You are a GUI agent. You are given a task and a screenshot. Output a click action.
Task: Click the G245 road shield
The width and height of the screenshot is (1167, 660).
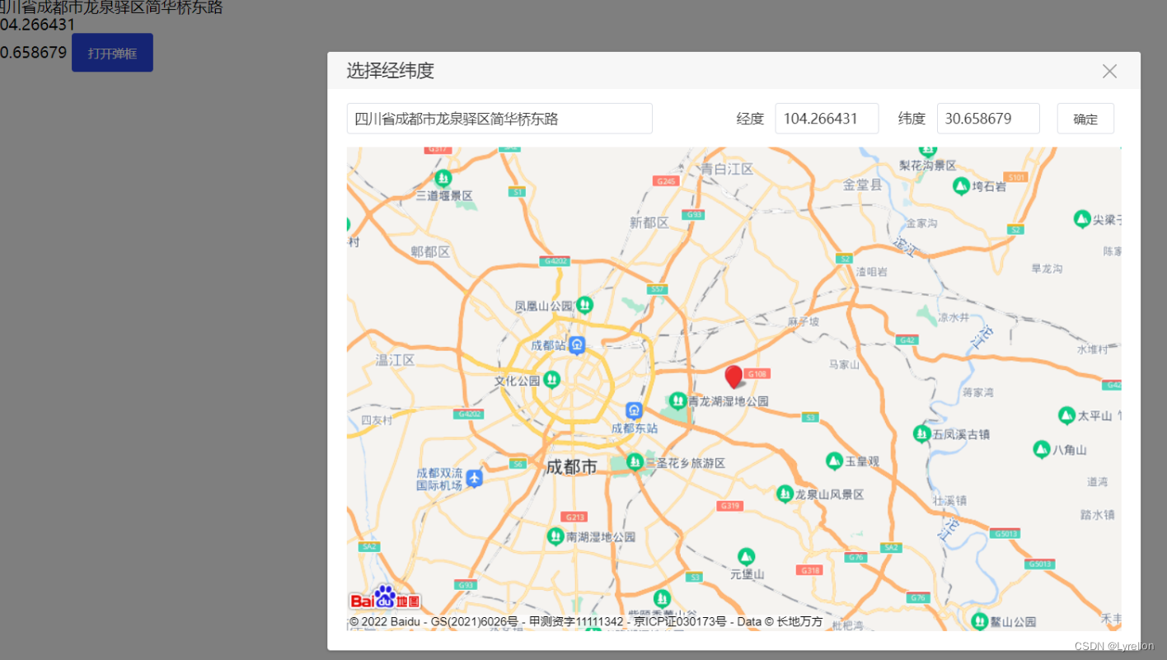point(664,180)
